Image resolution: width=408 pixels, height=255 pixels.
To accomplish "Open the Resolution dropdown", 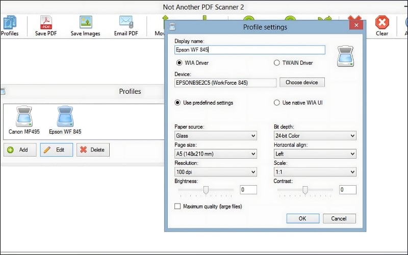I will tap(215, 172).
